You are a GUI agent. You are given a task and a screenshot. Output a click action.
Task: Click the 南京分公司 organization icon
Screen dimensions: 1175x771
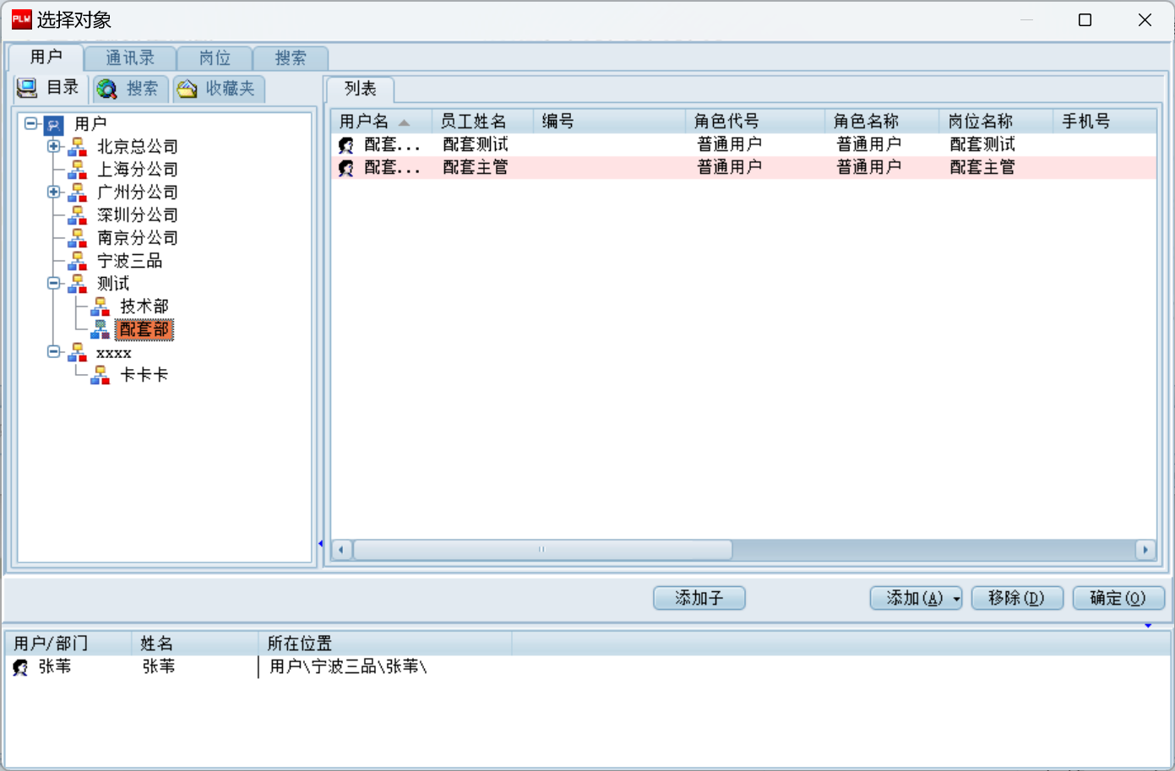[77, 238]
